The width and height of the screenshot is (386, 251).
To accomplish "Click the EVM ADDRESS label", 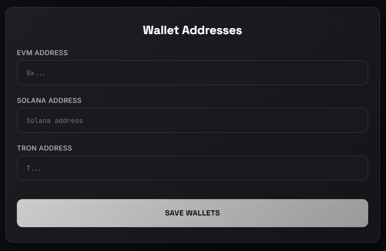I will 42,53.
